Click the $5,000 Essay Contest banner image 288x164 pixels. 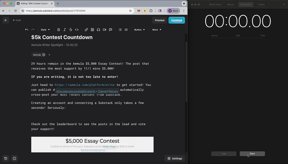pos(92,144)
